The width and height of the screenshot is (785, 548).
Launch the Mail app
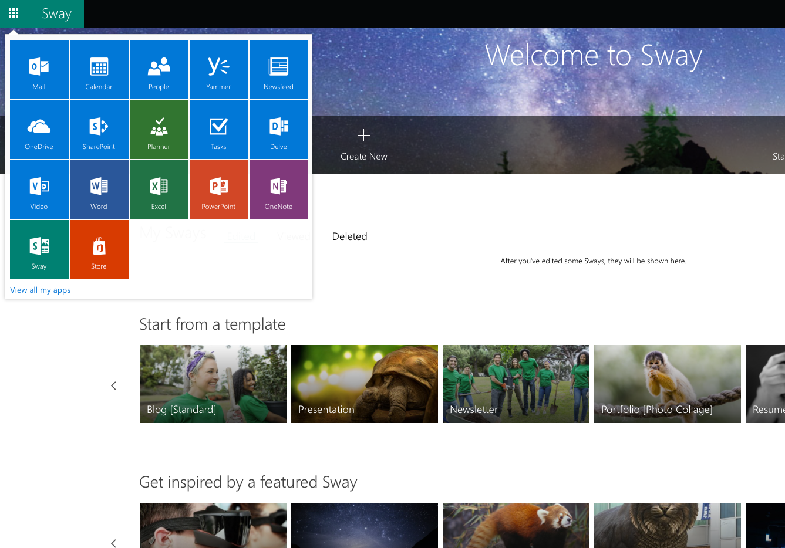39,69
